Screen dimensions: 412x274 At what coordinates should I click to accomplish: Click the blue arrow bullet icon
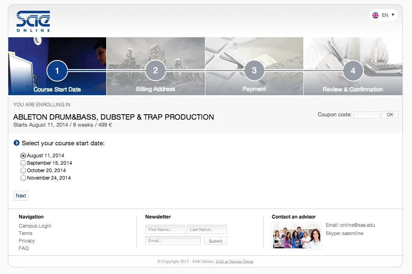coord(16,143)
